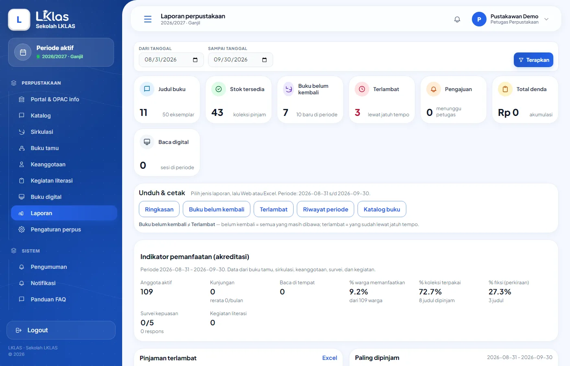Image resolution: width=570 pixels, height=366 pixels.
Task: Choose the Katalog buku report
Action: (x=382, y=209)
